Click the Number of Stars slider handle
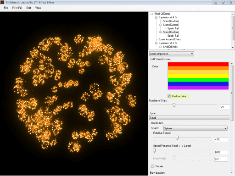 point(174,105)
